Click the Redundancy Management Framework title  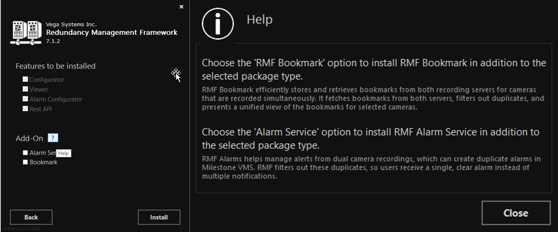click(x=112, y=32)
